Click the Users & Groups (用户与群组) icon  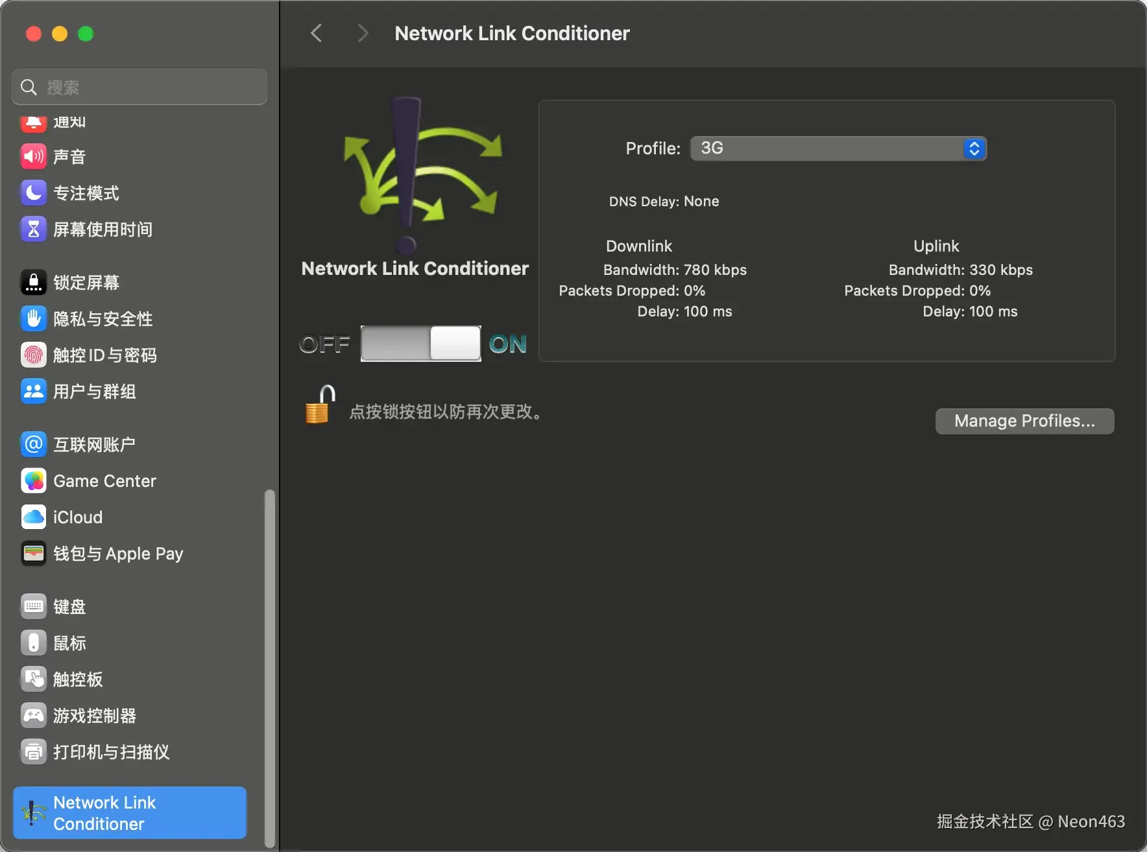pyautogui.click(x=34, y=391)
